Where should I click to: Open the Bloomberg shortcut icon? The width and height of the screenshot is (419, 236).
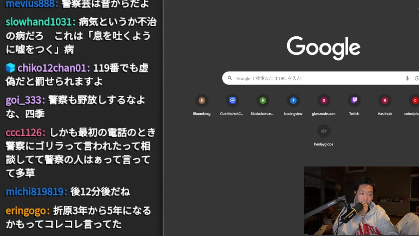pos(202,100)
